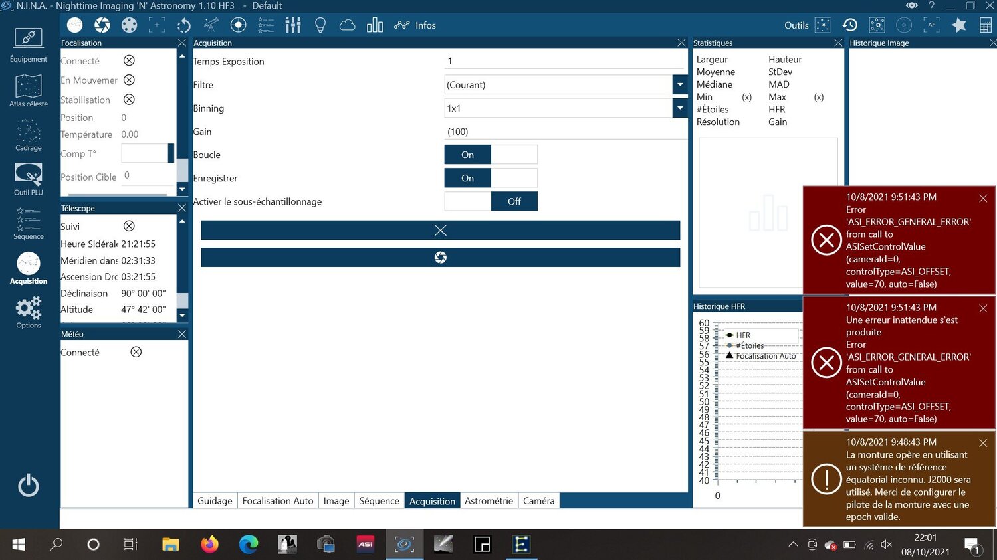Click the Temps Exposition input field

(x=565, y=61)
